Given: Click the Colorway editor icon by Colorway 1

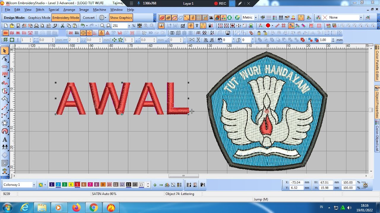Looking at the screenshot, I should tap(41, 185).
